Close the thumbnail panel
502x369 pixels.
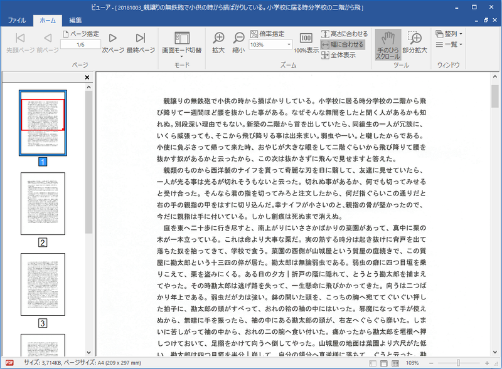[87, 77]
